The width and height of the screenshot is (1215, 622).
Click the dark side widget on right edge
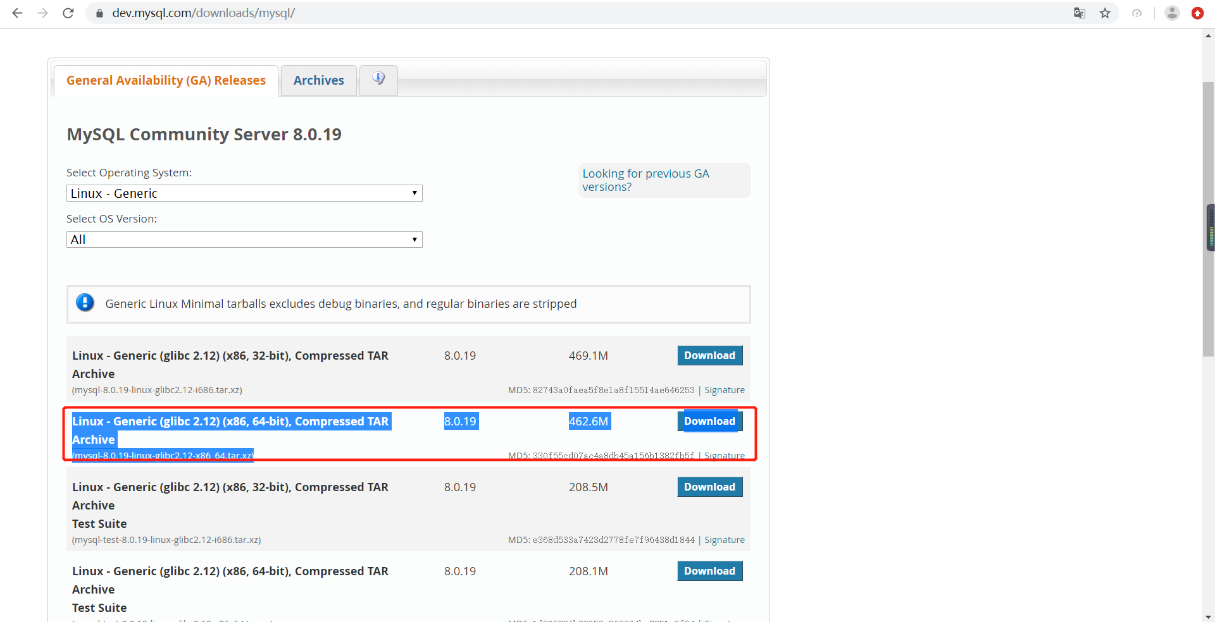1211,228
